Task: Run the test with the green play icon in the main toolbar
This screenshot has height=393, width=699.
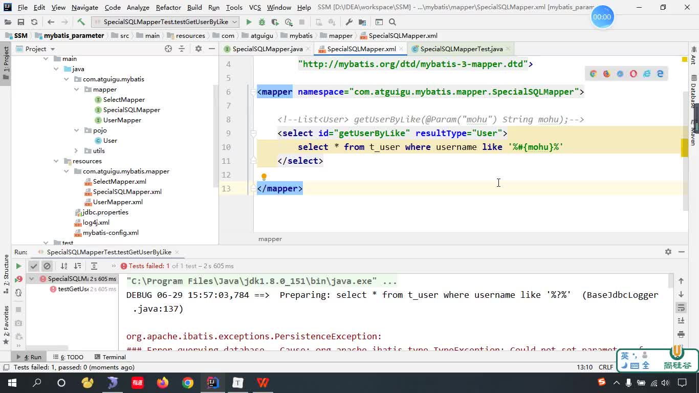Action: click(249, 22)
